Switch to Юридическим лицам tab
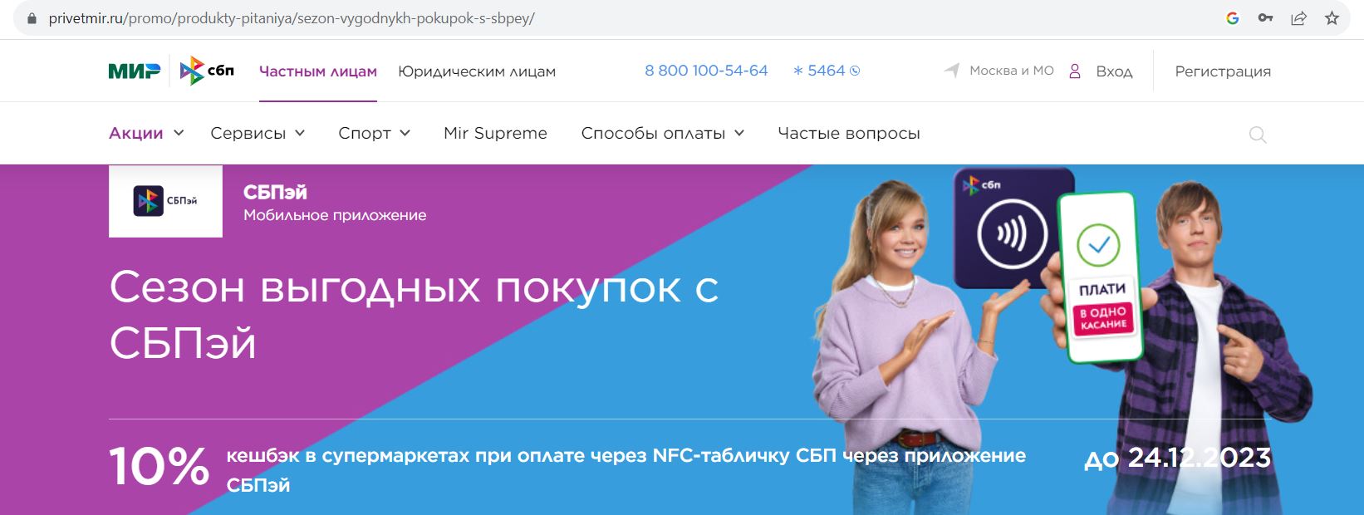 coord(477,71)
